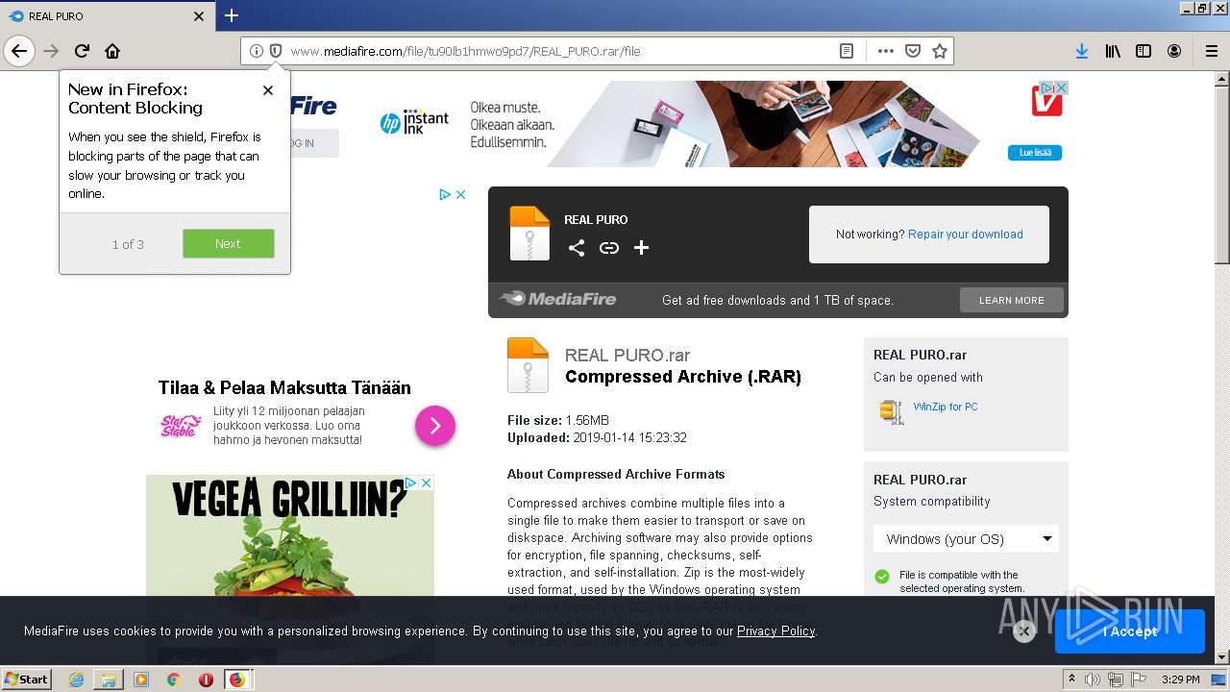The height and width of the screenshot is (692, 1230).
Task: Select the File size 1.56MB text
Action: pyautogui.click(x=558, y=420)
